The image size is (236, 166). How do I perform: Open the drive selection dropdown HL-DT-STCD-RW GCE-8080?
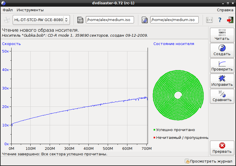tap(41, 20)
